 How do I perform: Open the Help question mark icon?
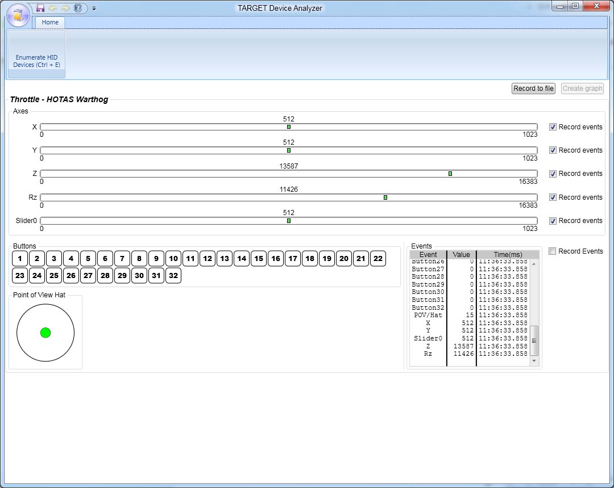point(78,8)
